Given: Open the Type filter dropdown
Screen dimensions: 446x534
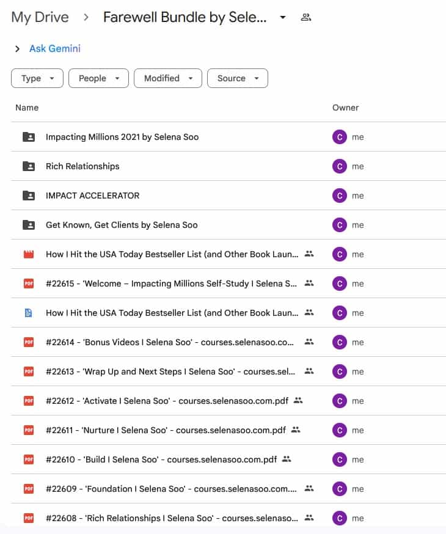Looking at the screenshot, I should point(37,78).
